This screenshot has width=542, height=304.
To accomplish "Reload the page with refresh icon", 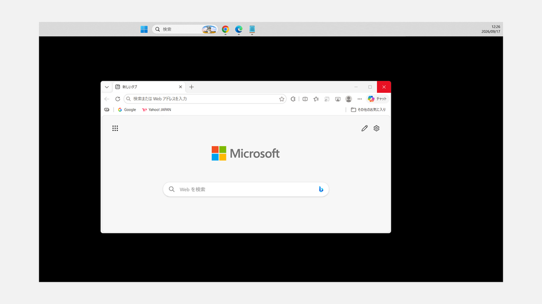I will (118, 99).
